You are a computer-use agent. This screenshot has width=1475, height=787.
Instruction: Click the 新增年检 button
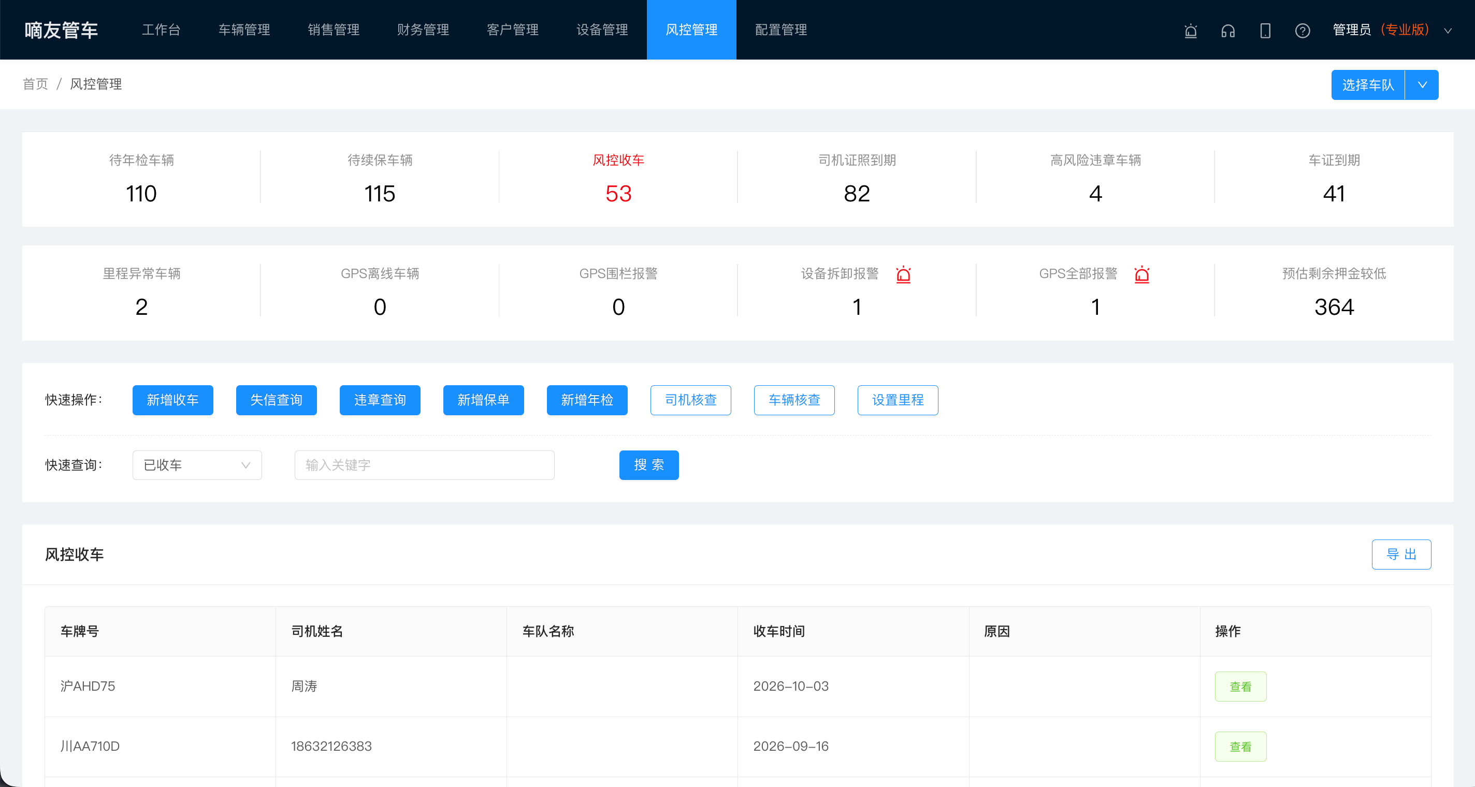587,400
